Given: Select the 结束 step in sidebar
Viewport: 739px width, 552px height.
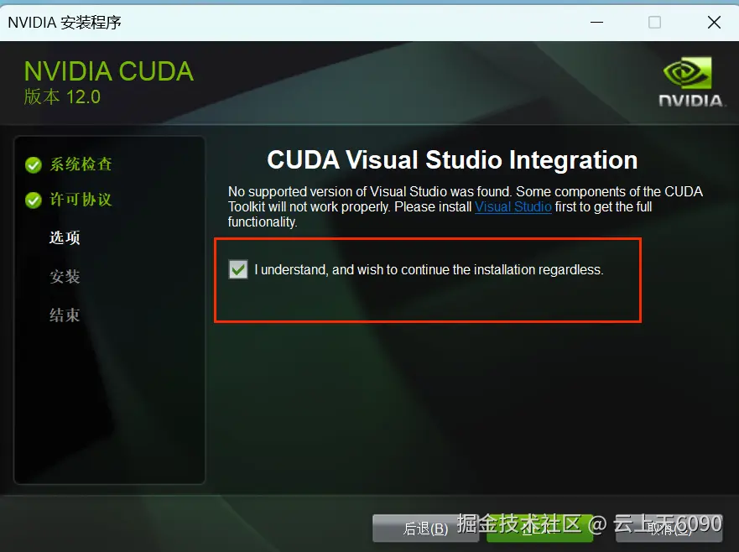Looking at the screenshot, I should click(x=65, y=315).
